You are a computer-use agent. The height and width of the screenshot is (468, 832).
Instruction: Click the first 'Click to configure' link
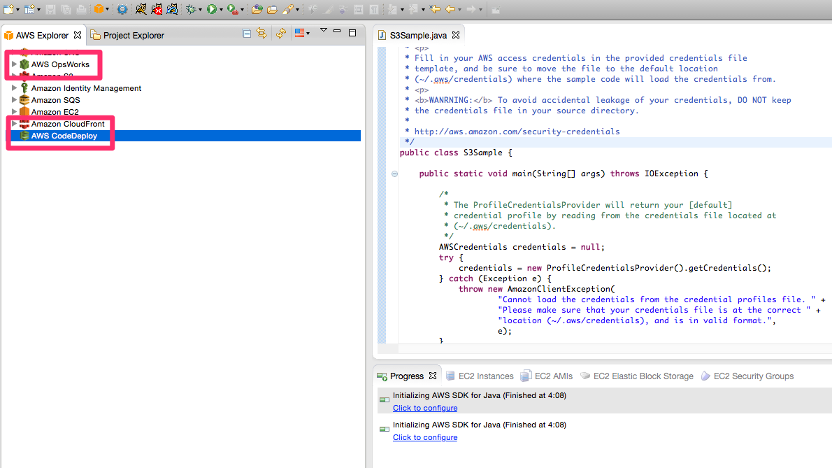tap(424, 408)
